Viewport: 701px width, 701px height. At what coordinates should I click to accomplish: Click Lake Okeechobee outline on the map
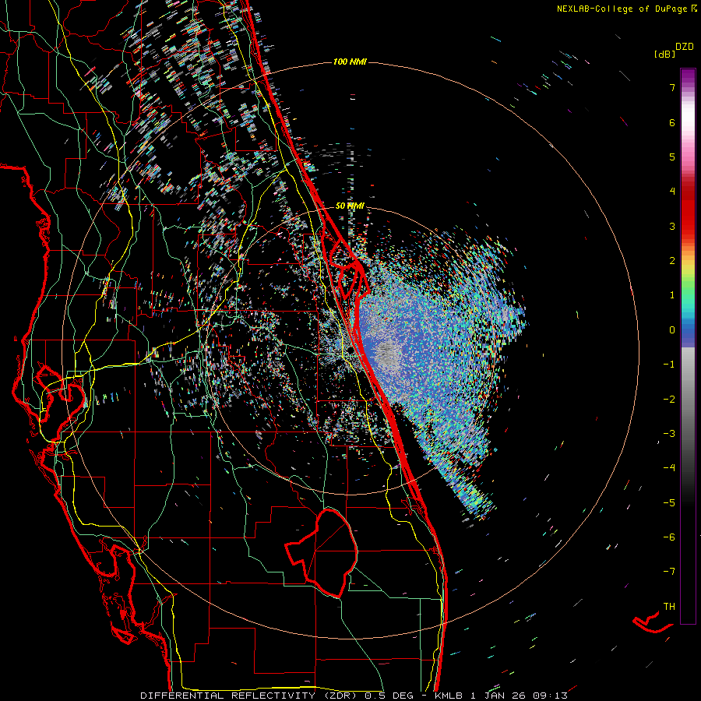point(322,552)
